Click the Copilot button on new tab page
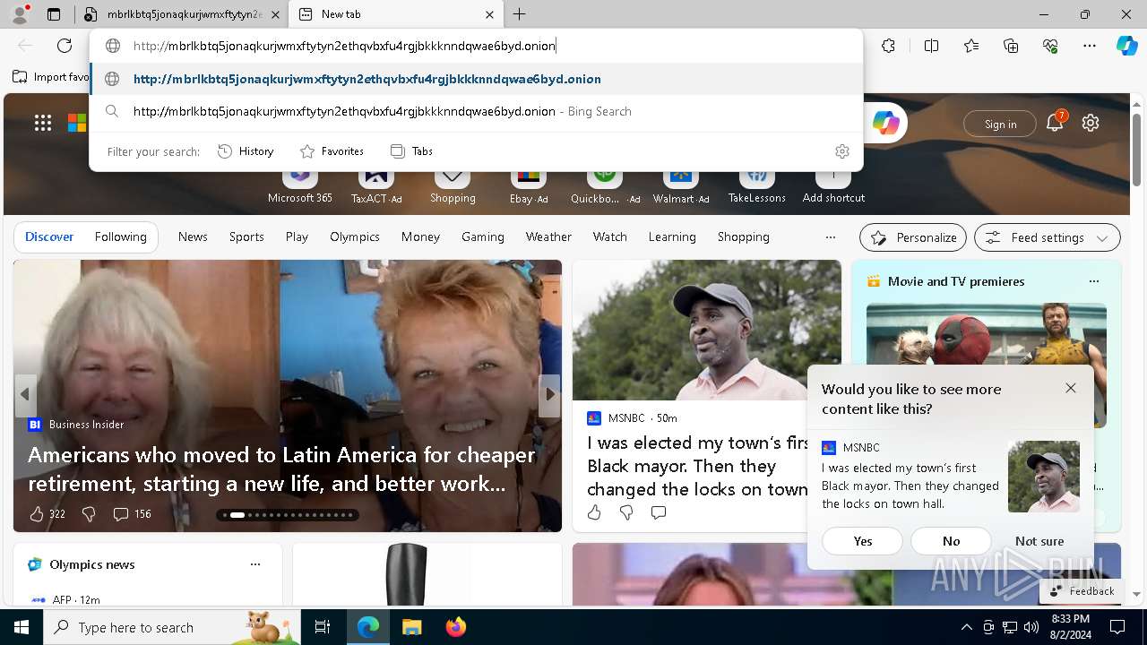 (x=886, y=124)
